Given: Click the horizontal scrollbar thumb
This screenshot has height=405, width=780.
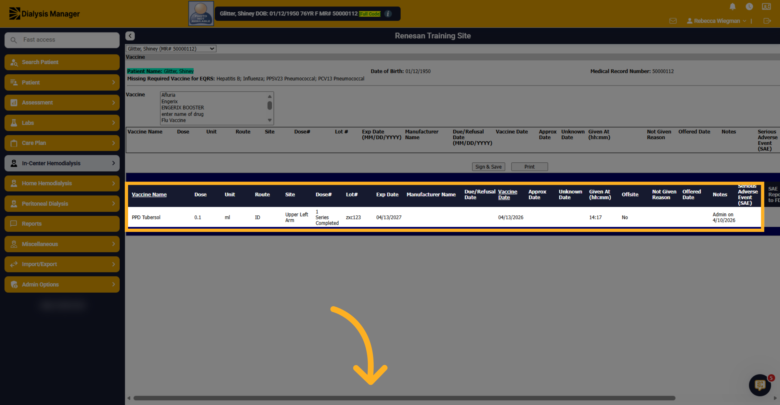Looking at the screenshot, I should tap(404, 398).
